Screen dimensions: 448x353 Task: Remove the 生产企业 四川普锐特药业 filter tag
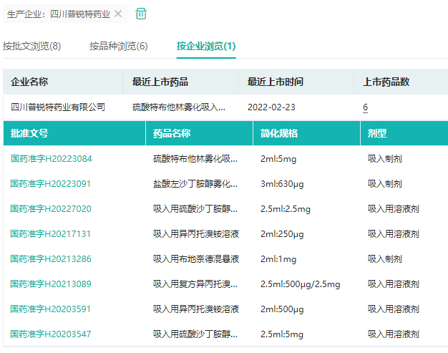118,14
